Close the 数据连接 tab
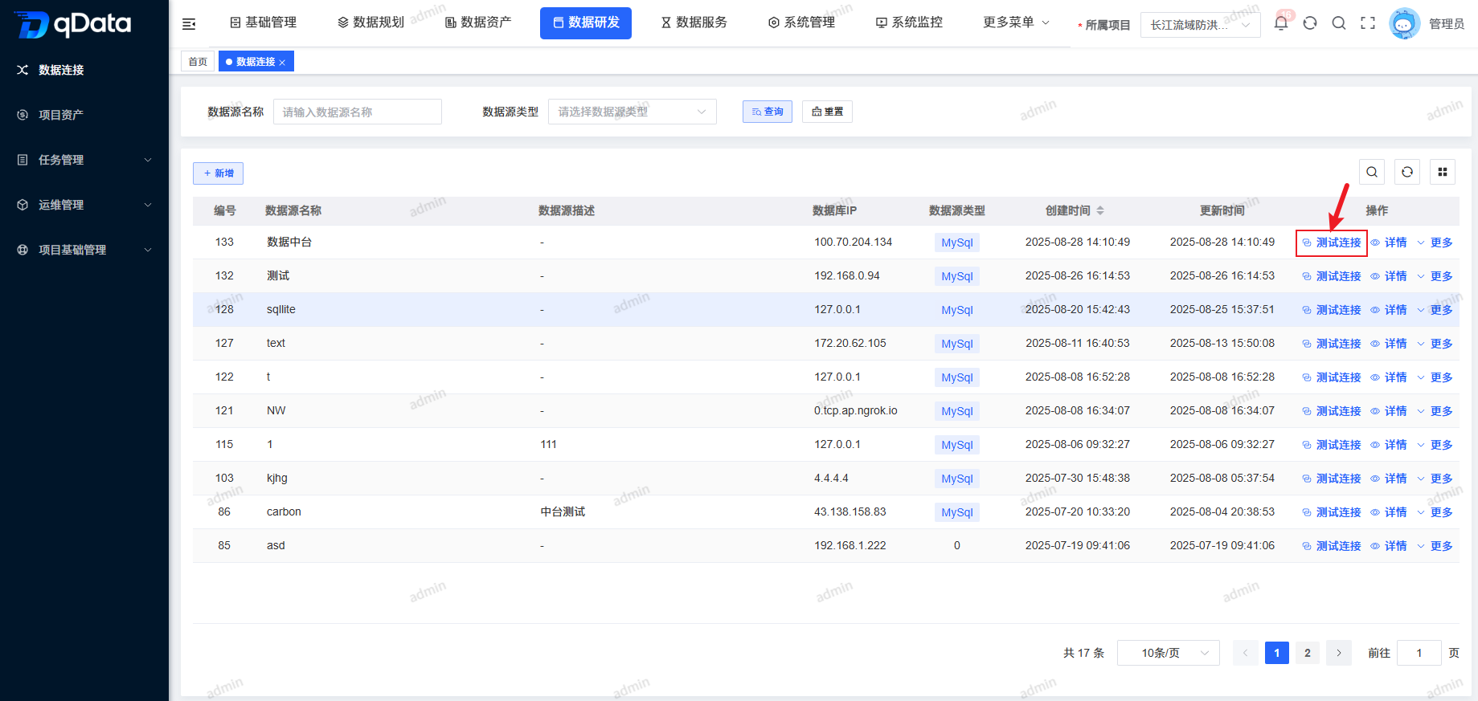 (282, 63)
